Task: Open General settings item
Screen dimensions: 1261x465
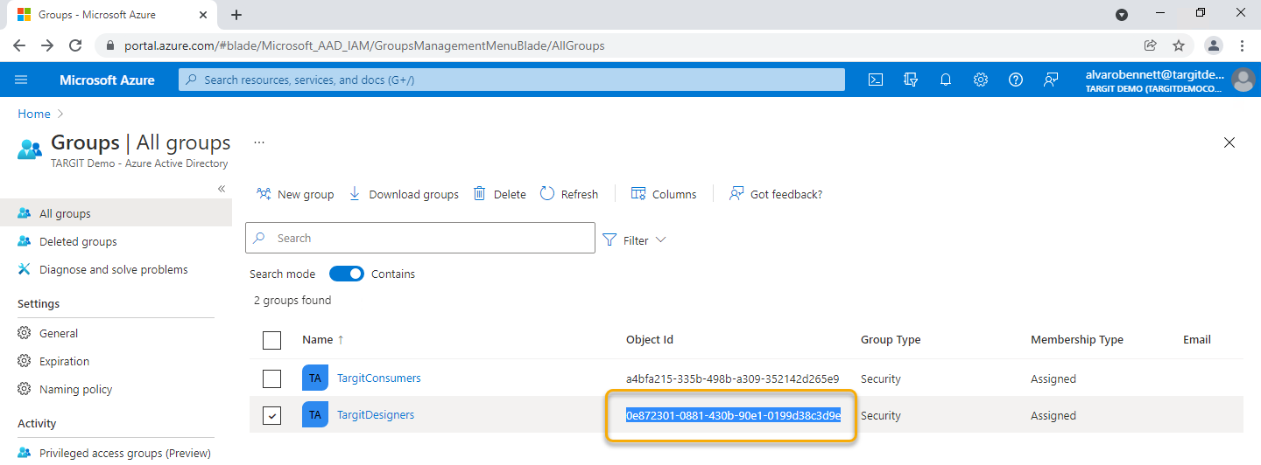Action: click(x=116, y=333)
